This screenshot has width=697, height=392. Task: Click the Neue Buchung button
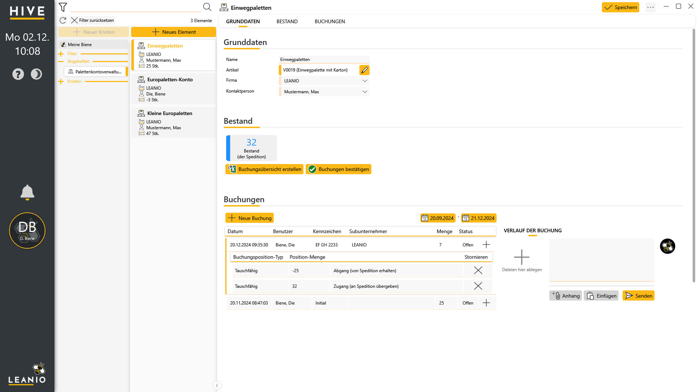[x=249, y=218]
